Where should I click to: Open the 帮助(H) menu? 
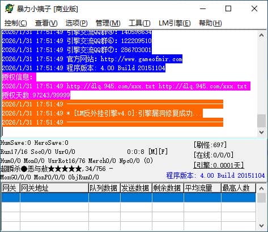[210, 23]
